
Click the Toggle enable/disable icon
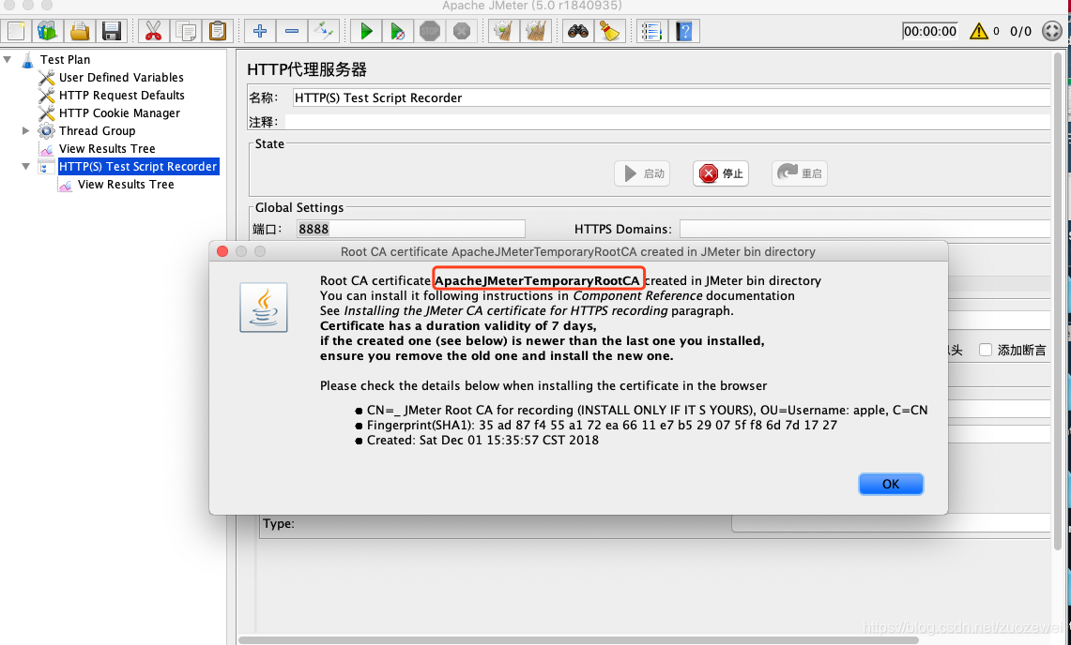coord(324,31)
